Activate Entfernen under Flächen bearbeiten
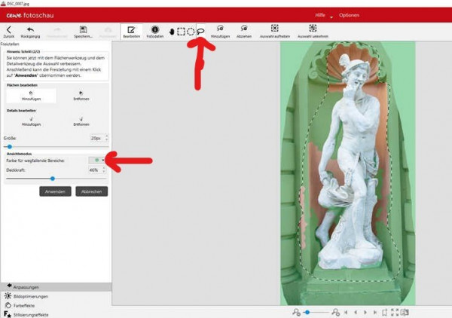The image size is (452, 318). pyautogui.click(x=81, y=96)
